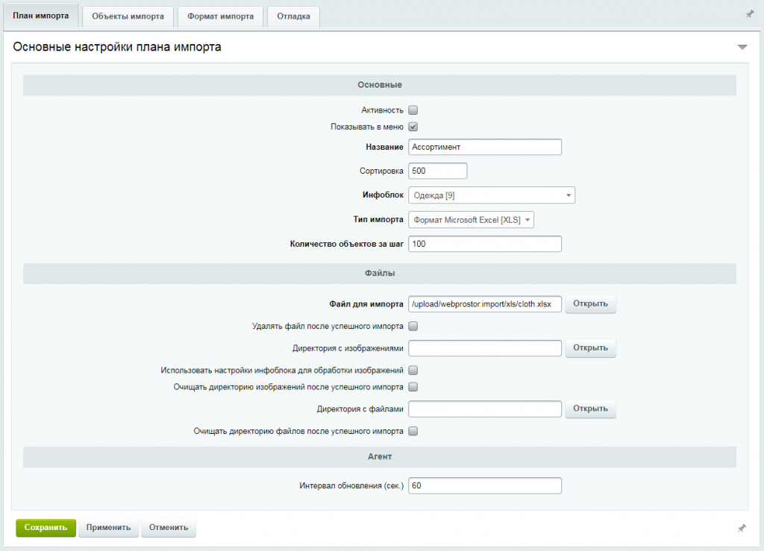Click the Применить button
The height and width of the screenshot is (551, 764).
(109, 528)
